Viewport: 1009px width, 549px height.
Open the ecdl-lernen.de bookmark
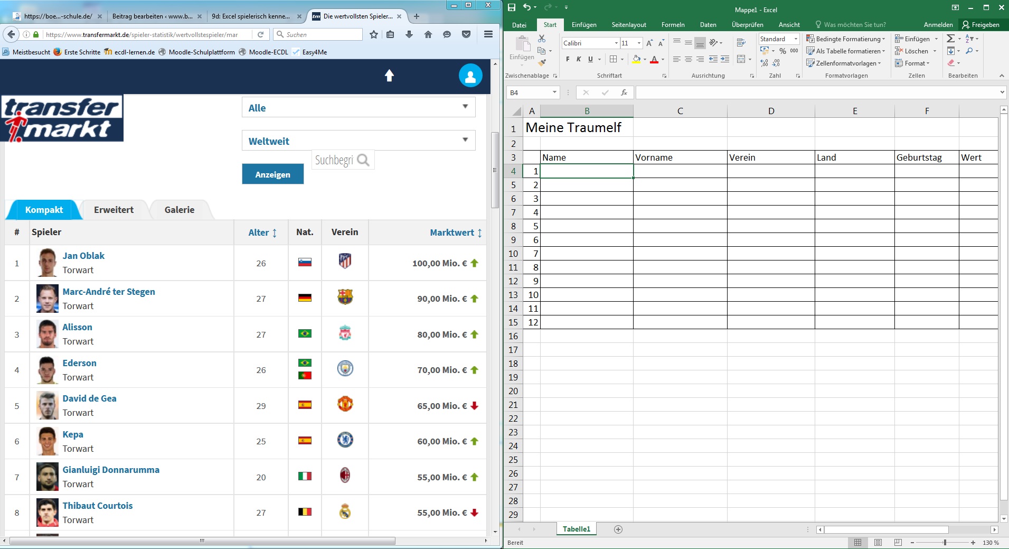point(129,52)
